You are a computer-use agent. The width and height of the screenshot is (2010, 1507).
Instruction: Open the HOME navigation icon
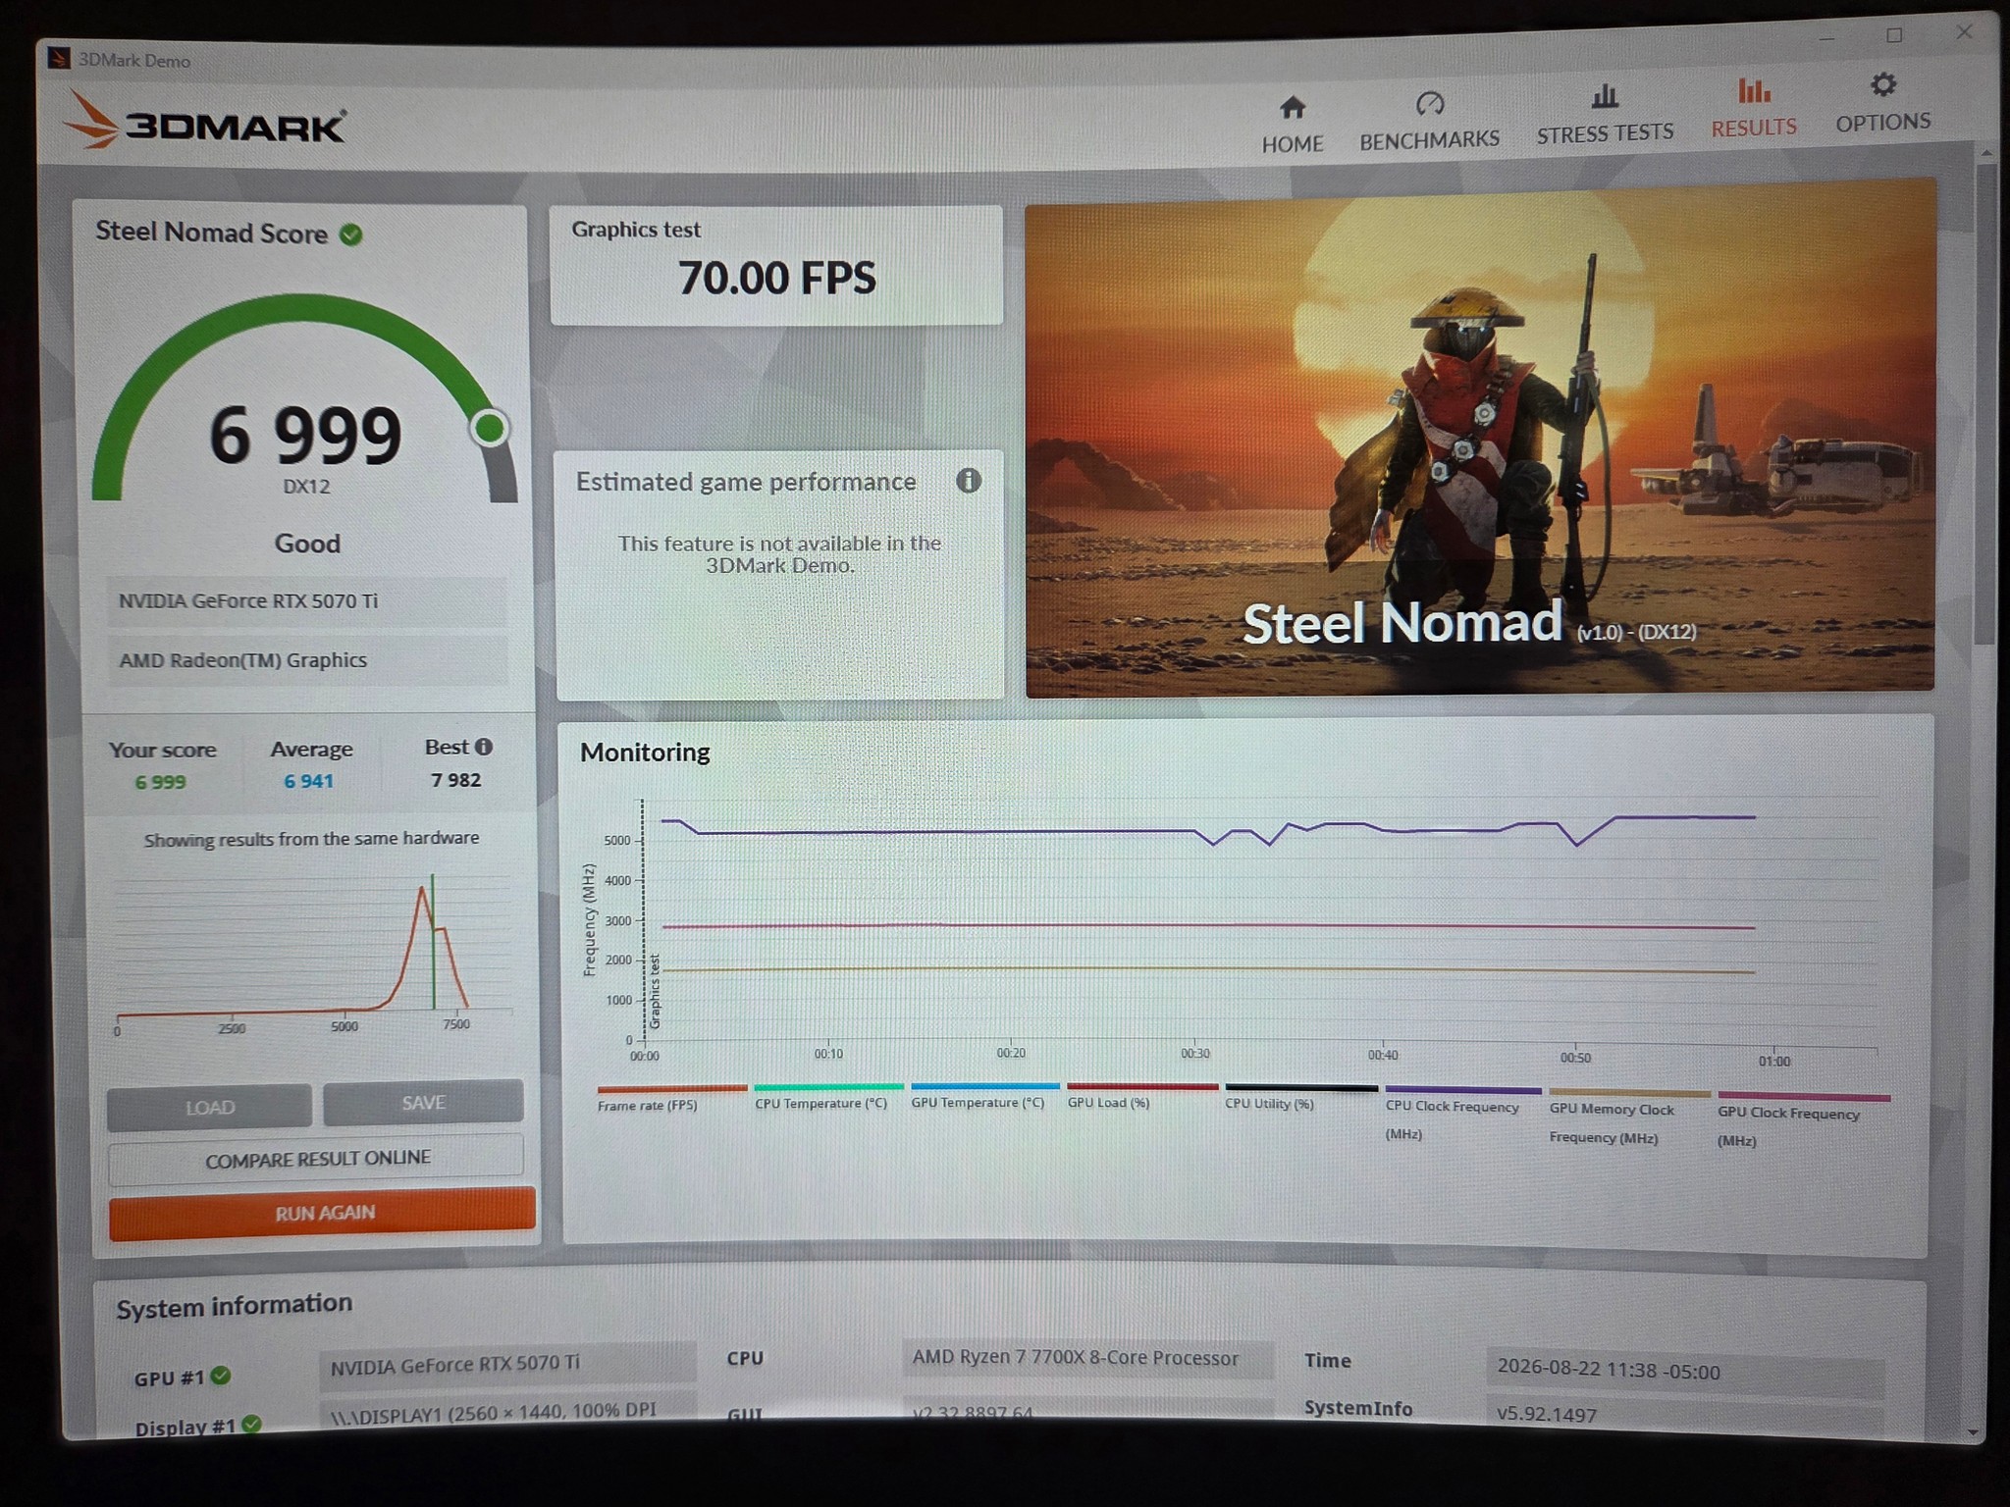click(1293, 107)
